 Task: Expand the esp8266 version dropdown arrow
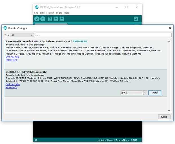[145, 93]
